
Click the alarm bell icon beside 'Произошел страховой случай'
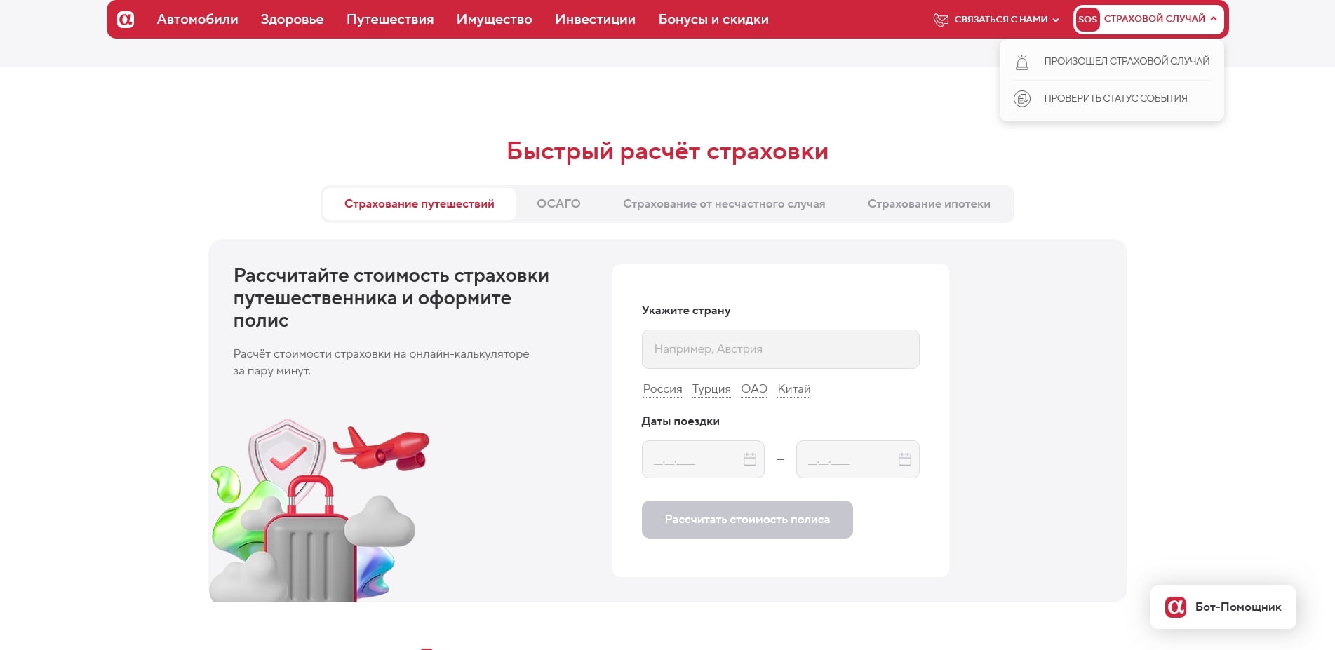pos(1022,62)
